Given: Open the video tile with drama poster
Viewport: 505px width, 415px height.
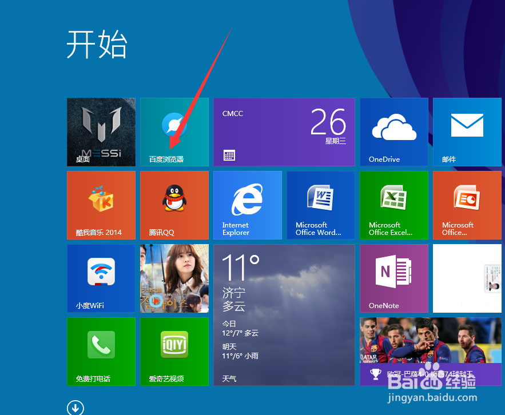Looking at the screenshot, I should (174, 278).
